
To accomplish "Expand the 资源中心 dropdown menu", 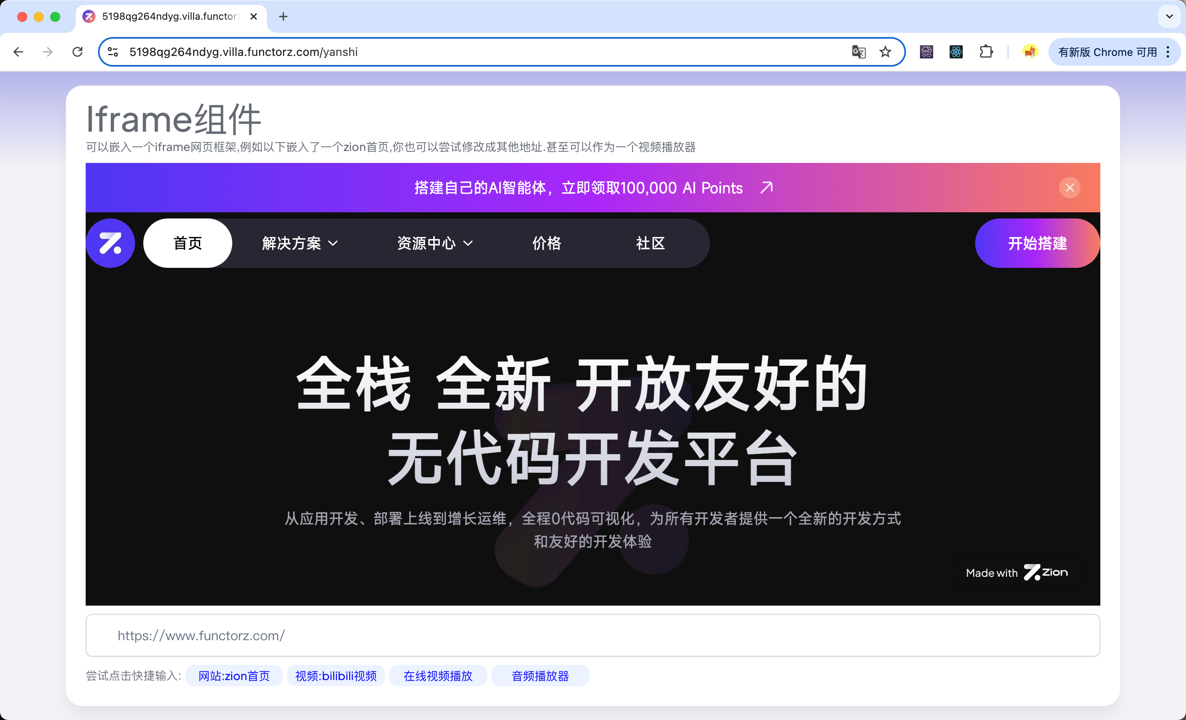I will [x=434, y=244].
